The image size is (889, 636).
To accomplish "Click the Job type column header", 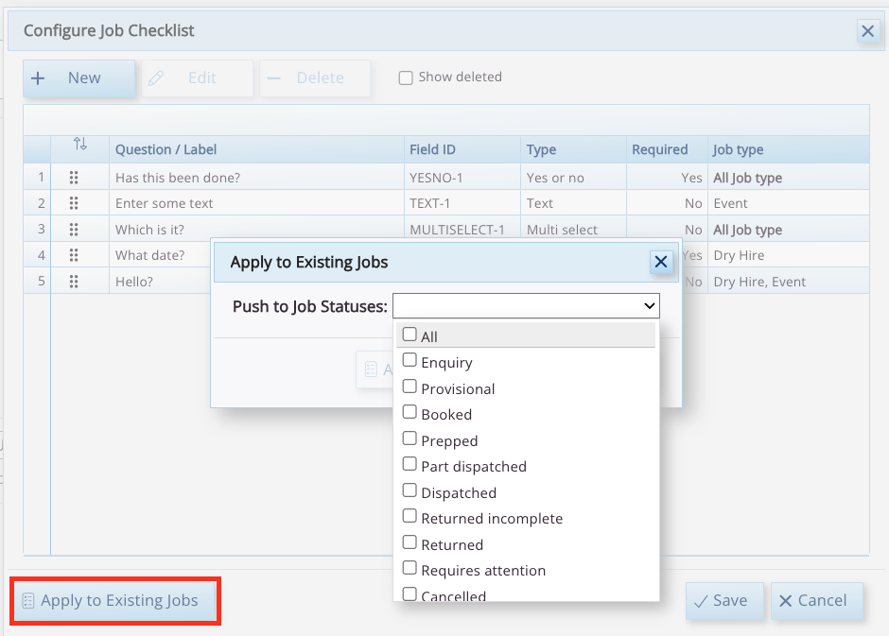I will 789,149.
